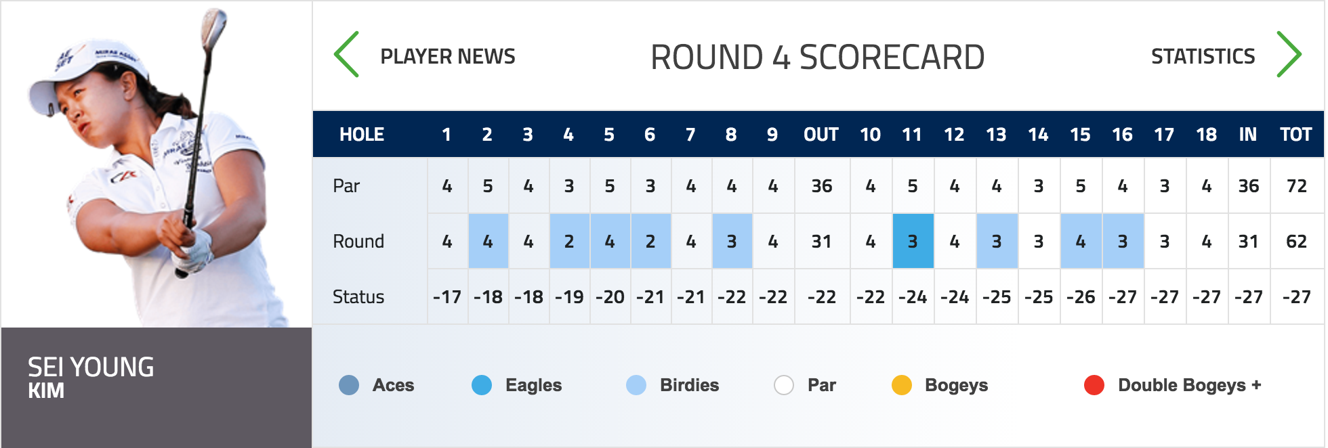Click the Aces legend circle
1328x448 pixels.
349,385
